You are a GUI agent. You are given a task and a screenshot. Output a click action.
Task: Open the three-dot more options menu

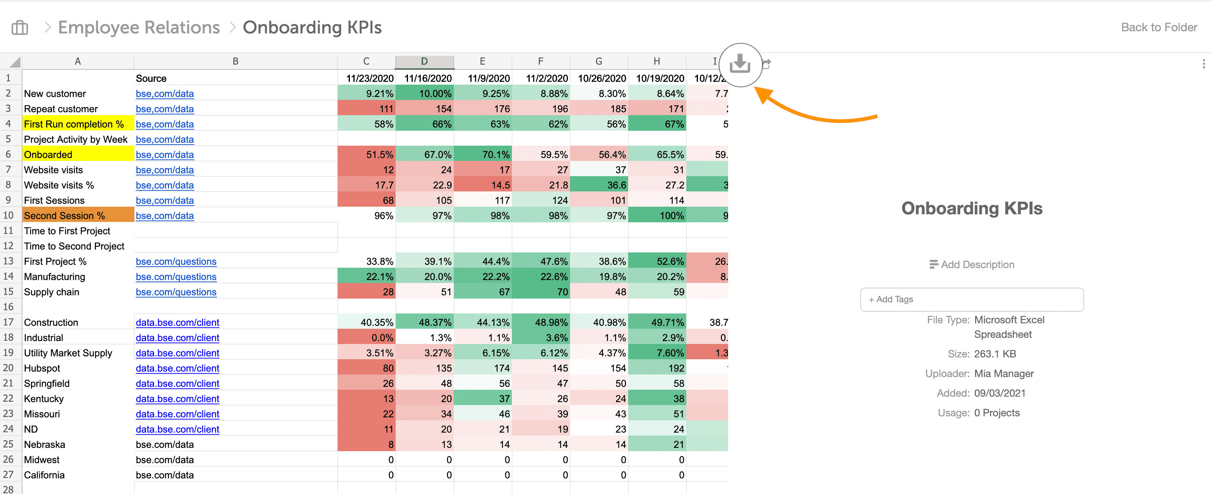[x=1204, y=64]
